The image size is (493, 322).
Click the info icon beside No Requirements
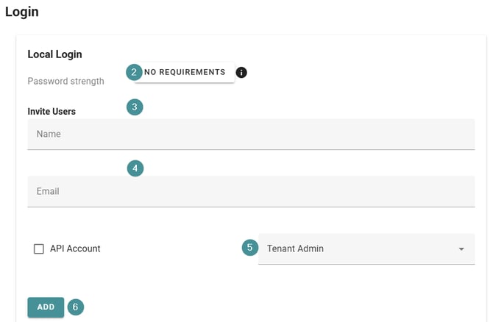242,73
